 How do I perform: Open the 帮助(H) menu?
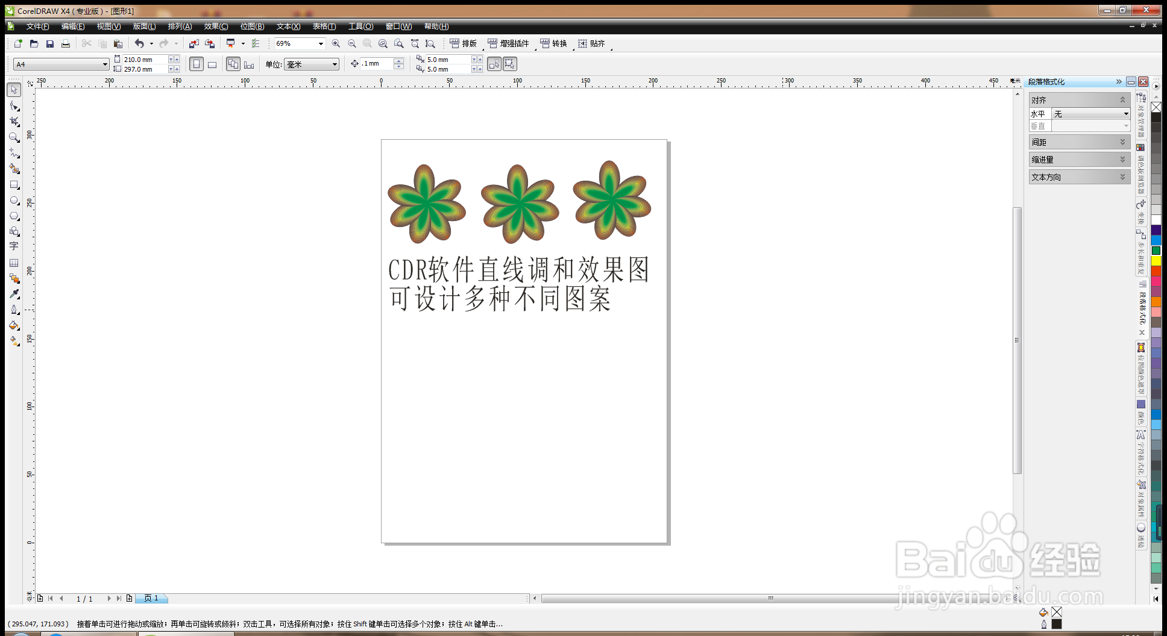tap(436, 26)
